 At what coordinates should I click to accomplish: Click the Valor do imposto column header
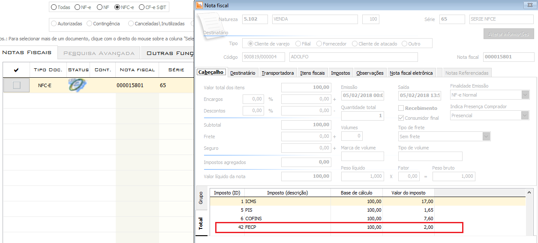[409, 193]
